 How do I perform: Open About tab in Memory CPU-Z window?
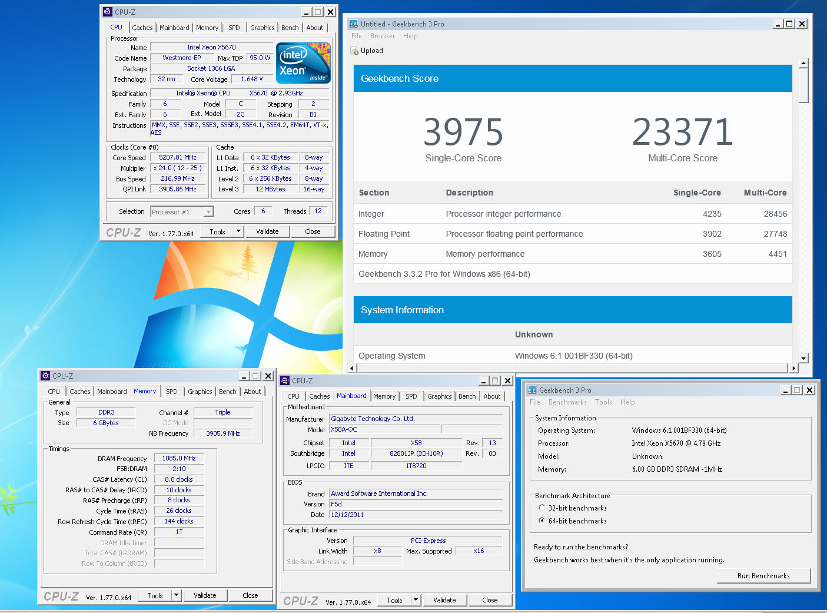(x=252, y=392)
